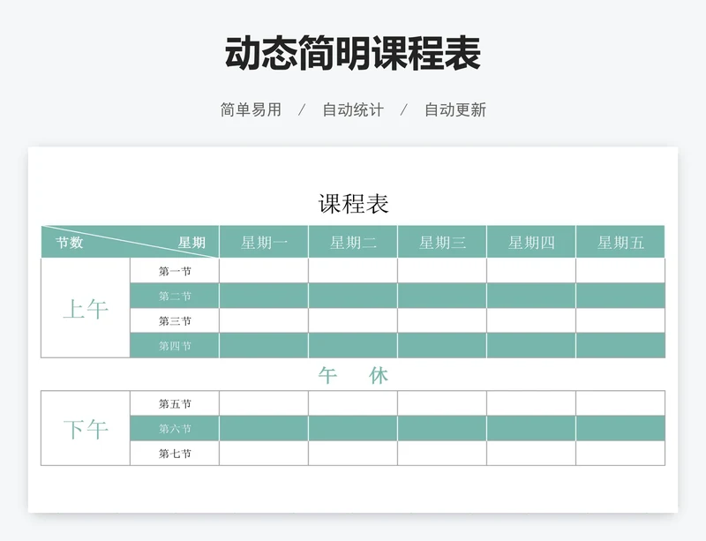Select the 第六节 row label

tap(175, 428)
